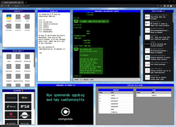This screenshot has width=176, height=127.
Task: Click the browser back arrow
Action: [2, 6]
